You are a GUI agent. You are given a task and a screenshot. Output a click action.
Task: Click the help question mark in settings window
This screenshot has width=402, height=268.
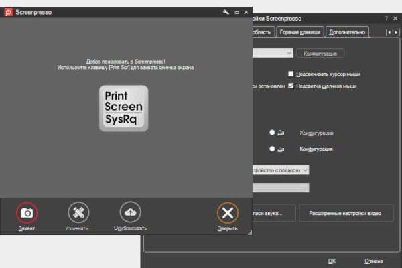(386, 19)
